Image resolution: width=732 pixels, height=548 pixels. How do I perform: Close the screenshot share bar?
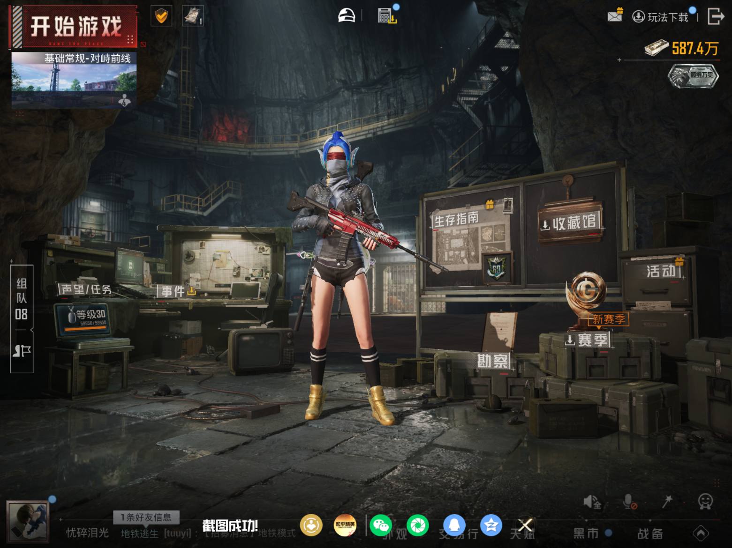pyautogui.click(x=526, y=525)
